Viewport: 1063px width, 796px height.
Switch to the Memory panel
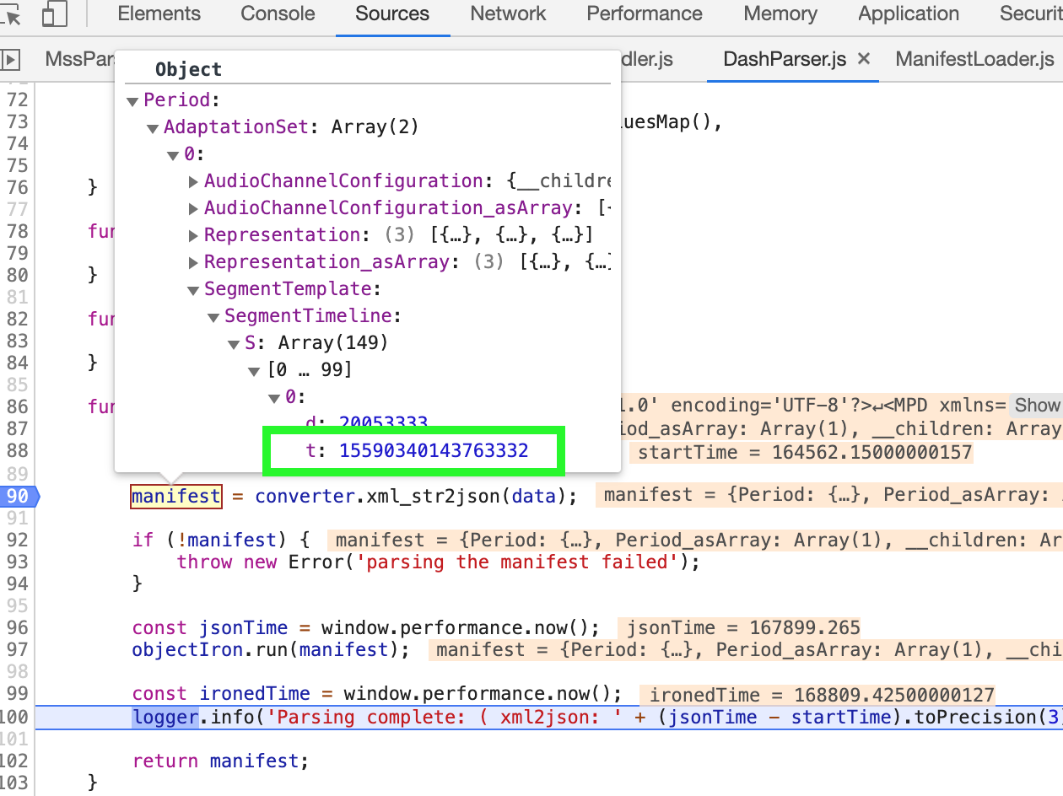(779, 14)
